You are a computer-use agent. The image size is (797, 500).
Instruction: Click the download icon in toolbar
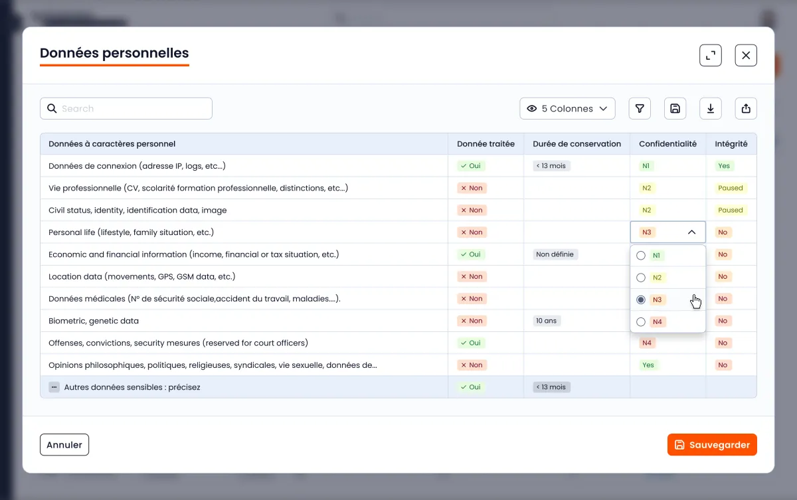coord(710,108)
